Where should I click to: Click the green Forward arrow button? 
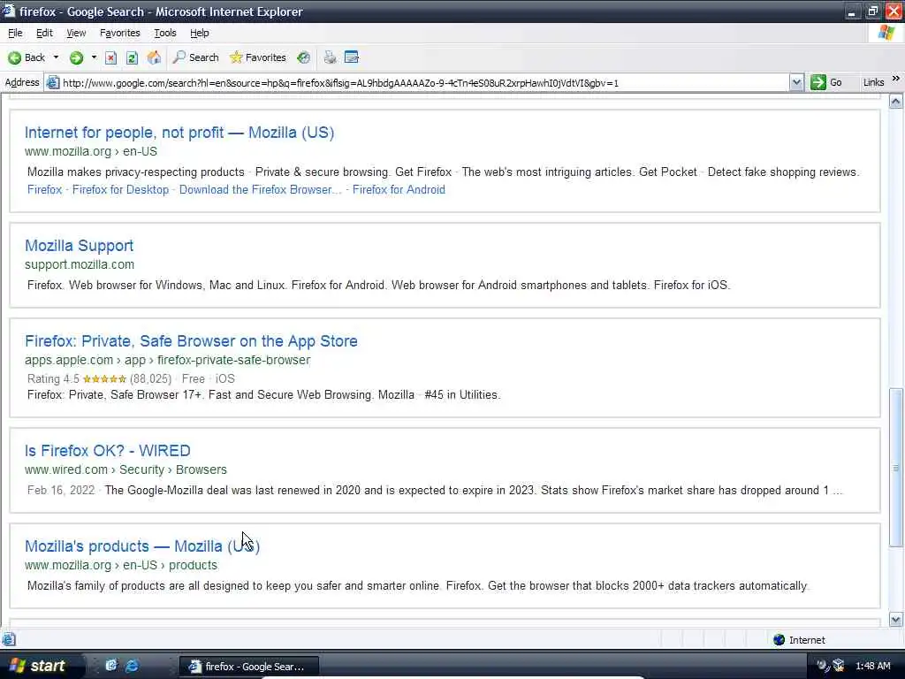pos(76,57)
